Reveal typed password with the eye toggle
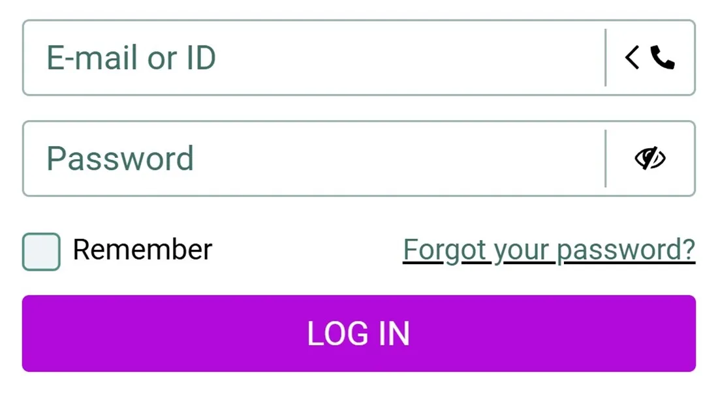This screenshot has width=718, height=409. [x=649, y=159]
